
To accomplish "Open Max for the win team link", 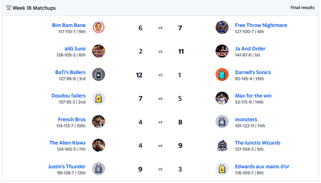I will coord(253,96).
